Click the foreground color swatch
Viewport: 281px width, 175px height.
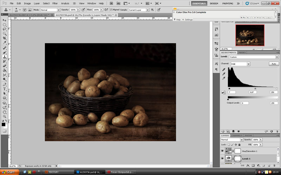point(4,124)
